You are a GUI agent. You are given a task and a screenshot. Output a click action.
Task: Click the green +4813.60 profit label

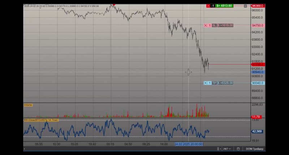pos(224,6)
